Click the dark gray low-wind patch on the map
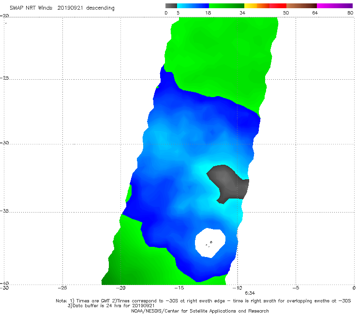Viewport: 358px width, 314px height. pyautogui.click(x=228, y=184)
